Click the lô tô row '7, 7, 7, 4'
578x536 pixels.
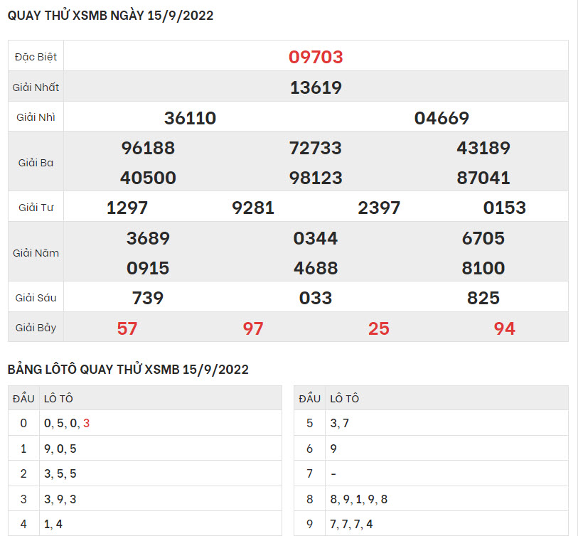[x=352, y=524]
